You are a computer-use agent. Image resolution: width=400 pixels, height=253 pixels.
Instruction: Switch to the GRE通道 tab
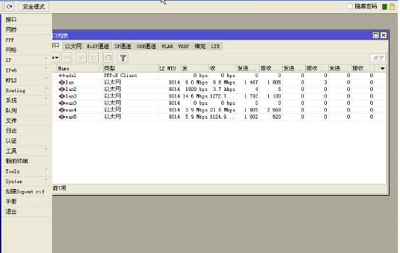click(x=146, y=46)
